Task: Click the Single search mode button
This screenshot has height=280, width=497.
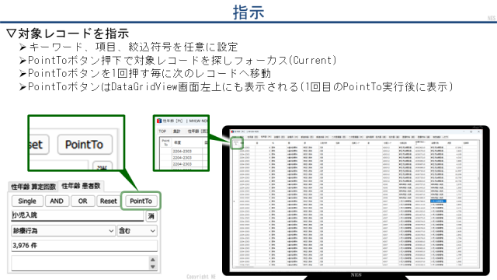Action: pyautogui.click(x=27, y=201)
